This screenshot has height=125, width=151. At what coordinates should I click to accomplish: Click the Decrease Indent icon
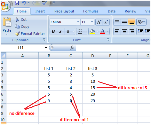[x=140, y=31]
